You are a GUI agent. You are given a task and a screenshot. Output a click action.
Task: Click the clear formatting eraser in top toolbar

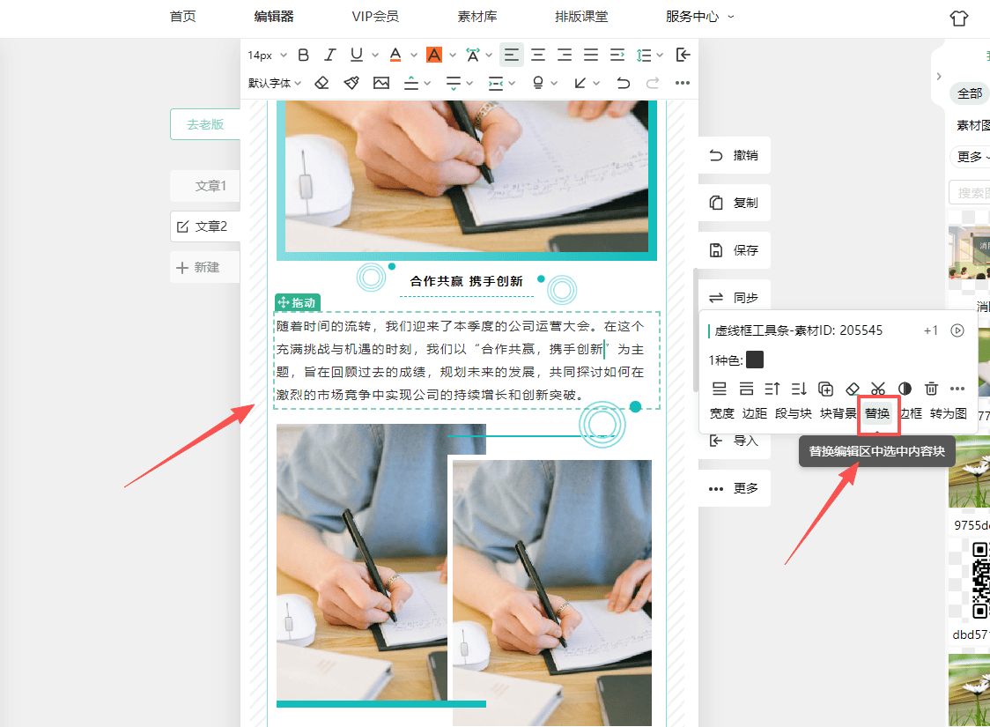(321, 83)
